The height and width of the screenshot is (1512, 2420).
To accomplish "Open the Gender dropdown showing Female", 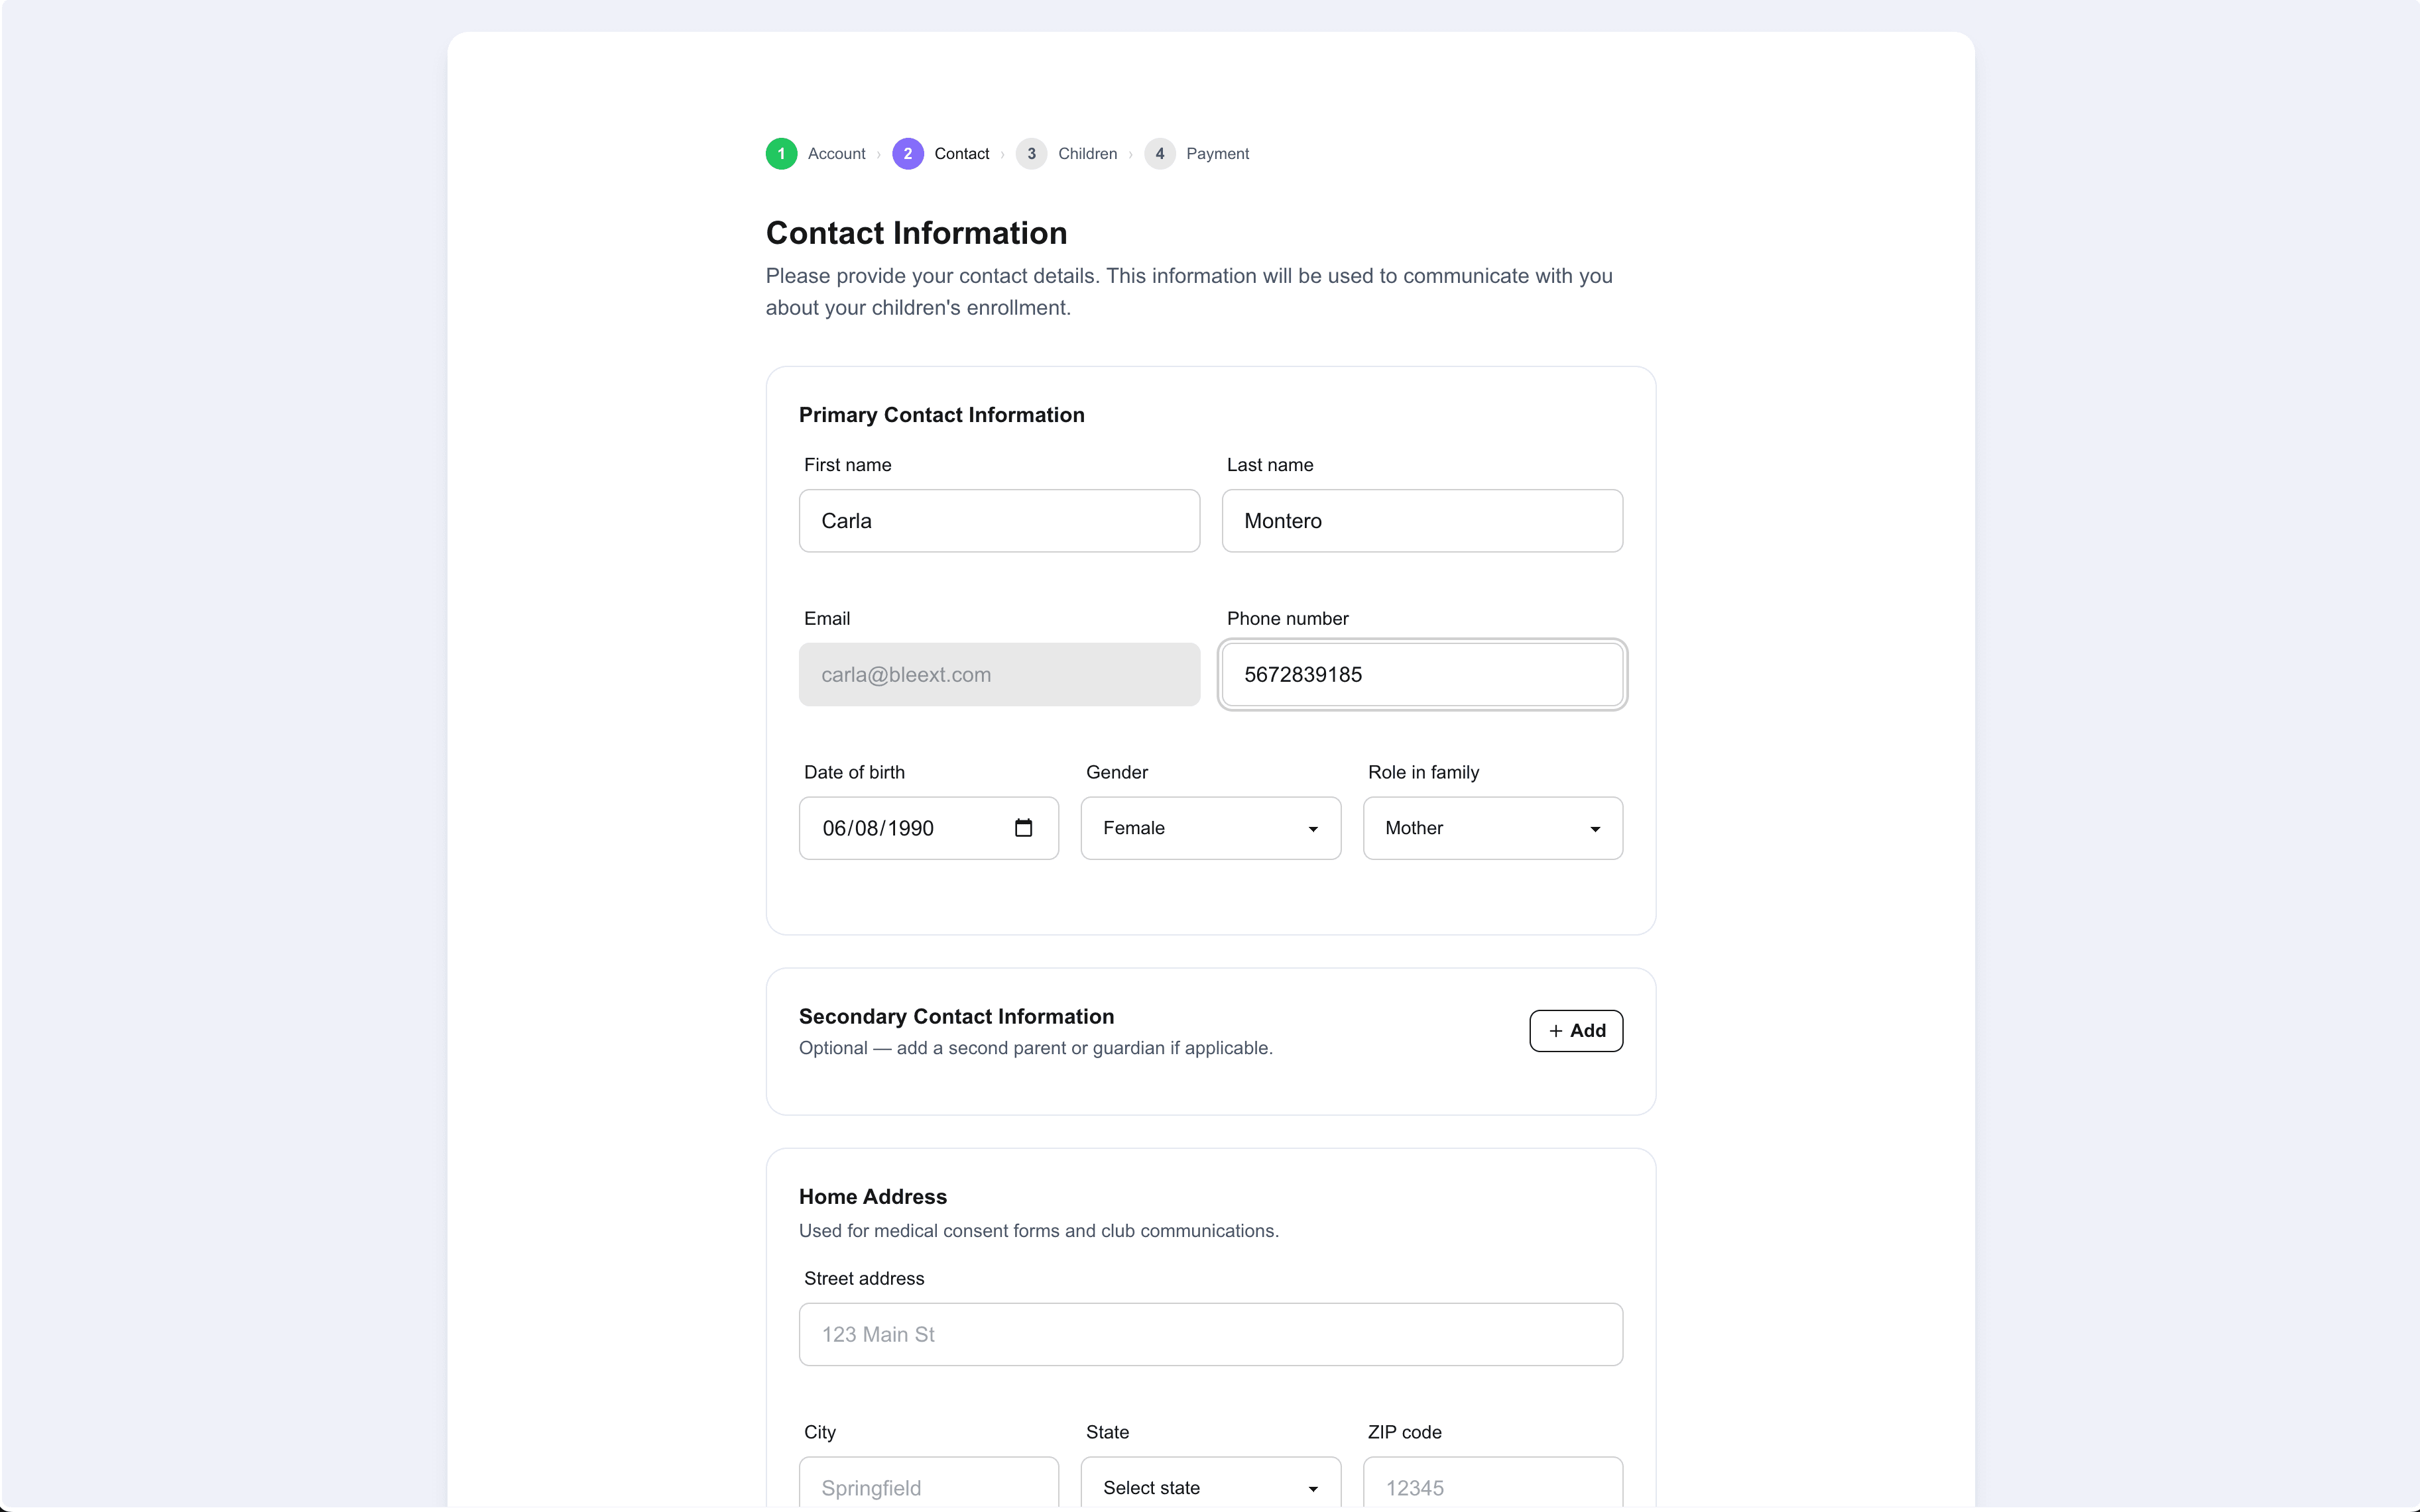I will pyautogui.click(x=1211, y=828).
